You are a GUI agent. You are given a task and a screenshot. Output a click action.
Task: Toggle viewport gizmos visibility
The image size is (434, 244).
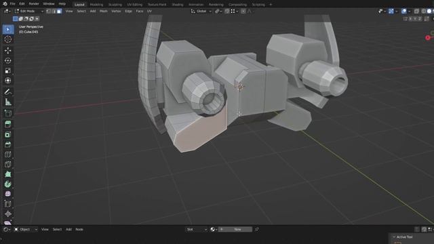point(391,11)
